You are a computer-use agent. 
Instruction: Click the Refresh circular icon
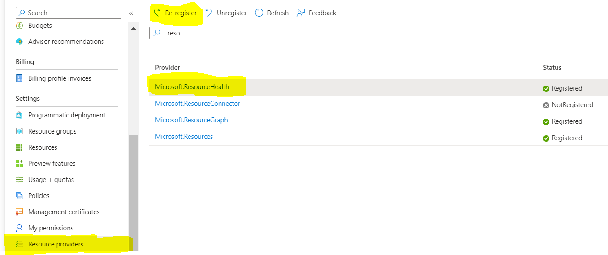click(x=259, y=13)
